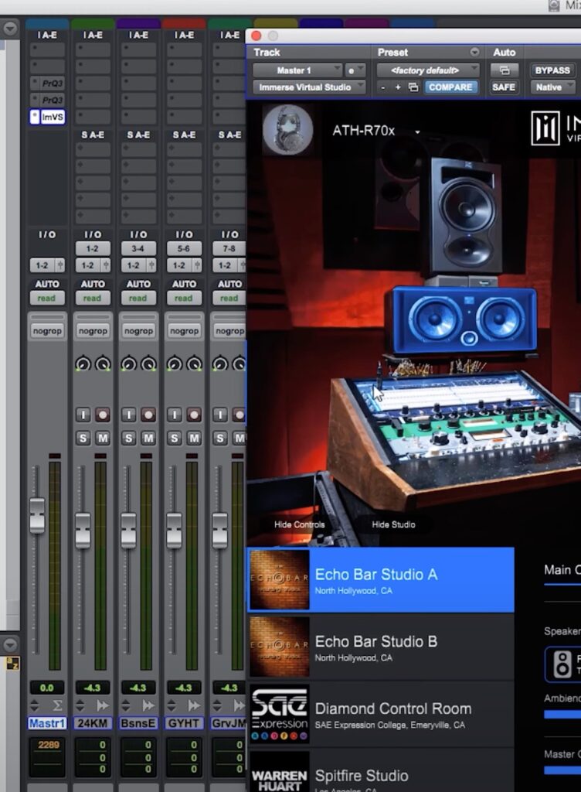
Task: Record-arm the GYHT track
Action: [194, 415]
